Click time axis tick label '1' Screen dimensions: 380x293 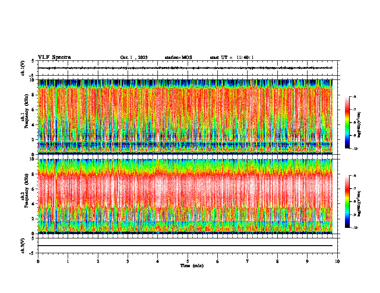[x=68, y=261]
